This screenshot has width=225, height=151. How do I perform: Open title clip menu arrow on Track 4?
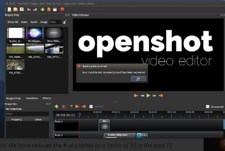point(101,121)
